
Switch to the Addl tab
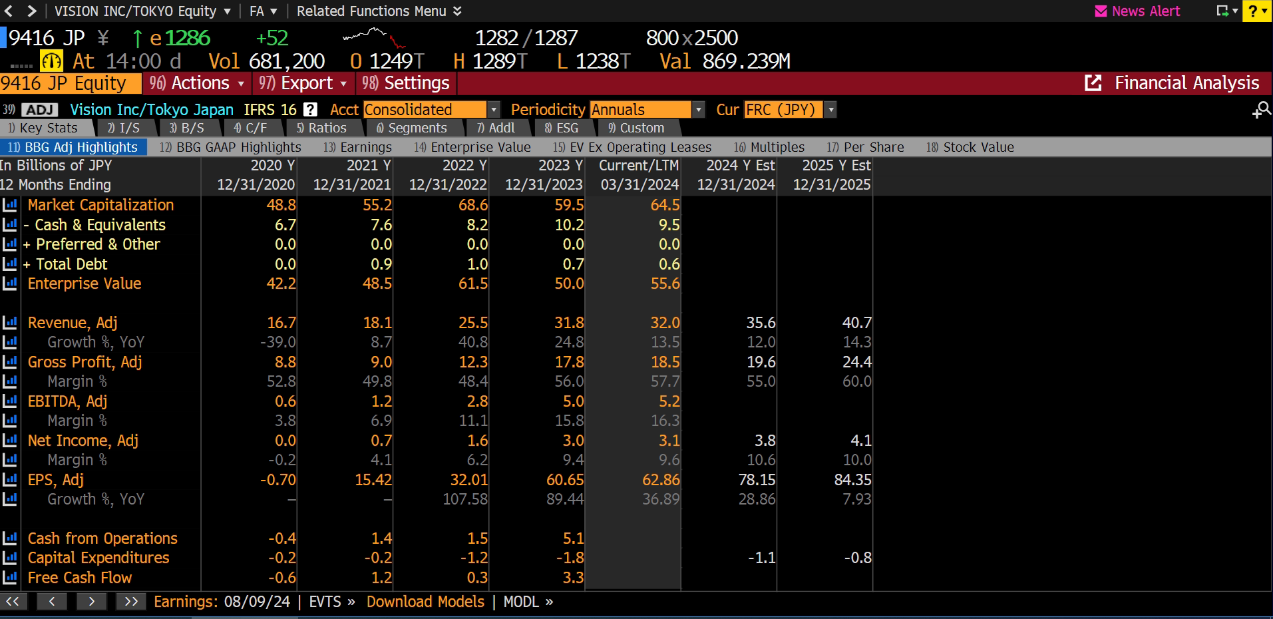pyautogui.click(x=496, y=128)
